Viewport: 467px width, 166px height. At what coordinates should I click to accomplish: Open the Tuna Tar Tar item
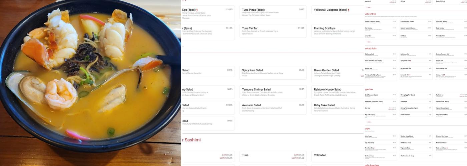[273, 31]
